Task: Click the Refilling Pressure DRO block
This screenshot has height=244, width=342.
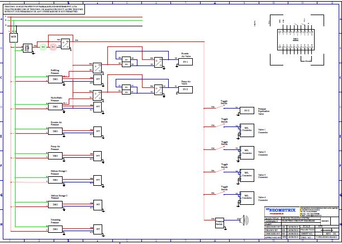Action: (55, 79)
